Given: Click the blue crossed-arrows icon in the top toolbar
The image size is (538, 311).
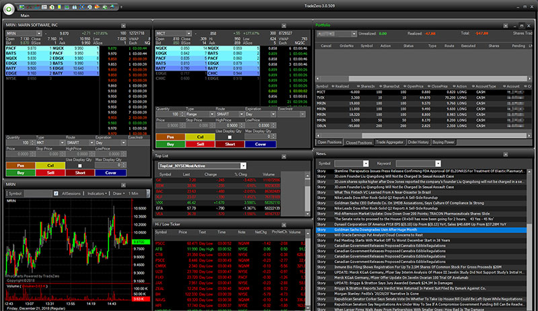Looking at the screenshot, I should tap(82, 7).
